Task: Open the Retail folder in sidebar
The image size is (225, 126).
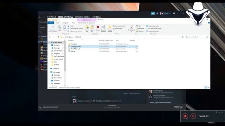Action: click(56, 62)
